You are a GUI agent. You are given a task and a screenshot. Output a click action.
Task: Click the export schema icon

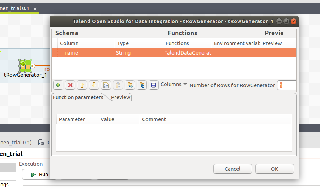pos(141,85)
